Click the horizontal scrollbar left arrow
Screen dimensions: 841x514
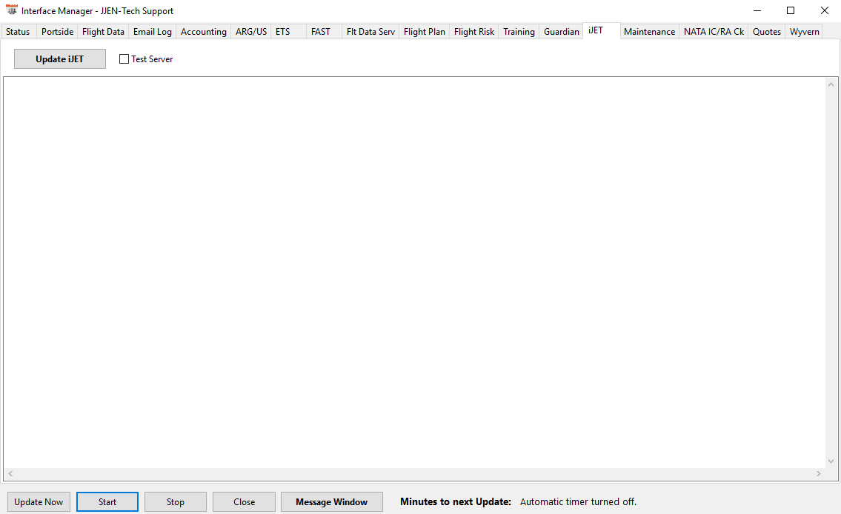click(10, 473)
